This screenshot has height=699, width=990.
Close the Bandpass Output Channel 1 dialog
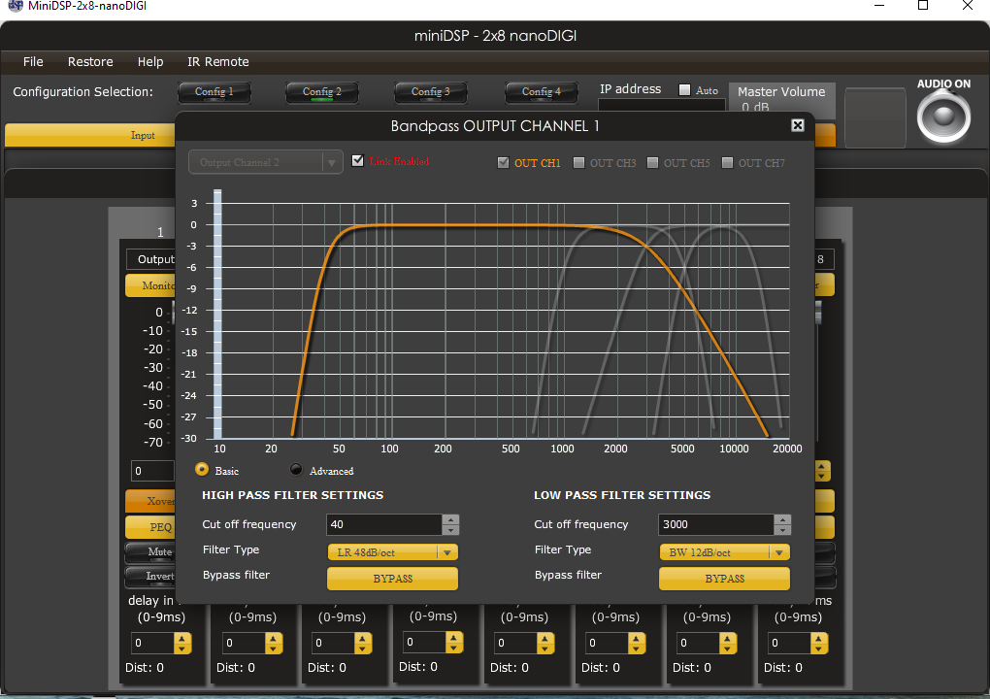(798, 125)
